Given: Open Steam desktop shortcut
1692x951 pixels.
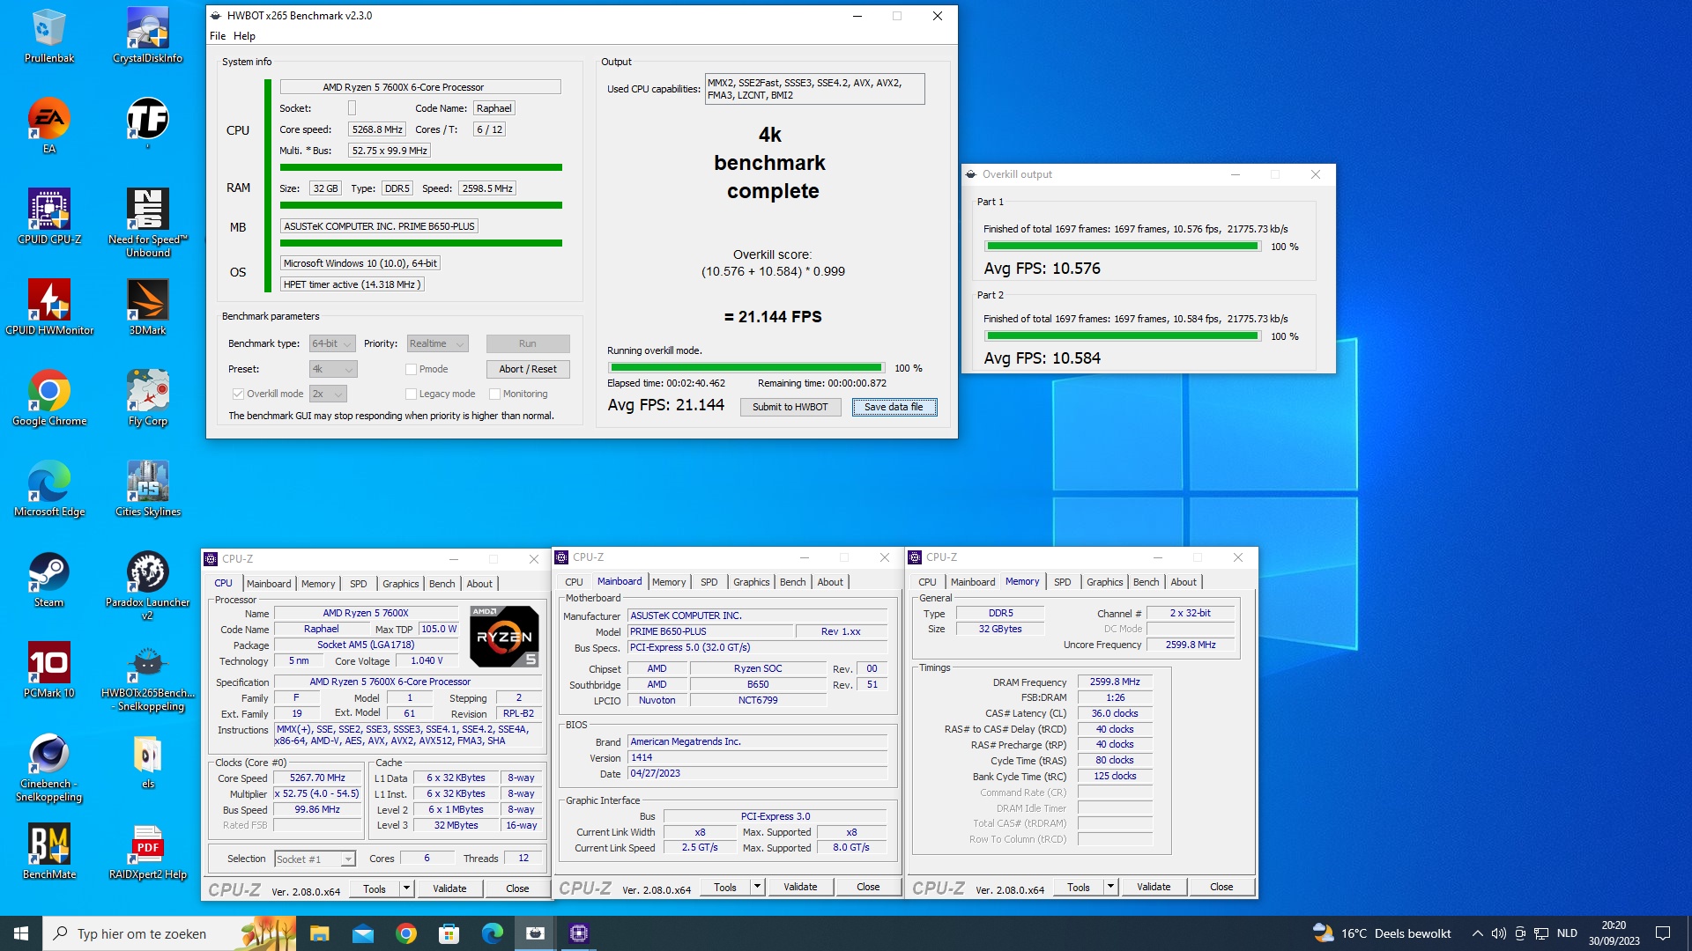Looking at the screenshot, I should tap(49, 579).
